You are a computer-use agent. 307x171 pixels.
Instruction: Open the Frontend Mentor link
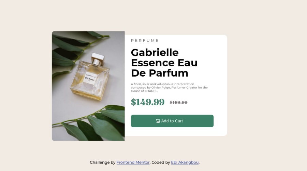(x=133, y=162)
